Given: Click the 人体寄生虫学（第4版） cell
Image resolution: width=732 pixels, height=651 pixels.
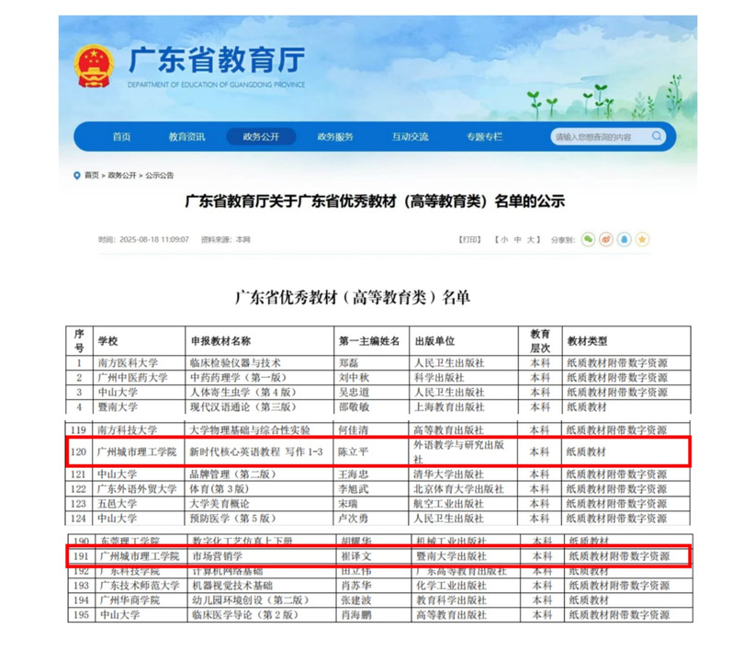Looking at the screenshot, I should tap(243, 392).
